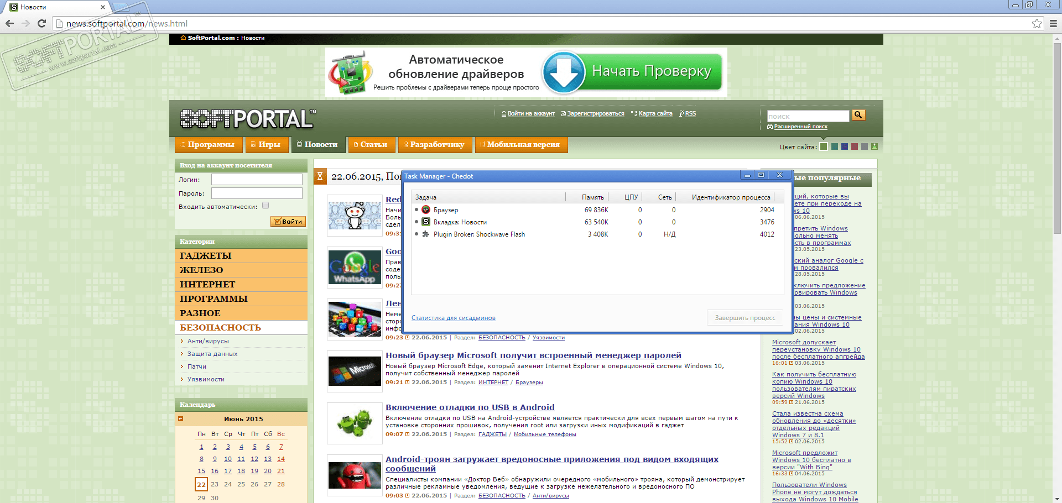Open Статистика для сисадминов link
Viewport: 1062px width, 503px height.
point(454,318)
